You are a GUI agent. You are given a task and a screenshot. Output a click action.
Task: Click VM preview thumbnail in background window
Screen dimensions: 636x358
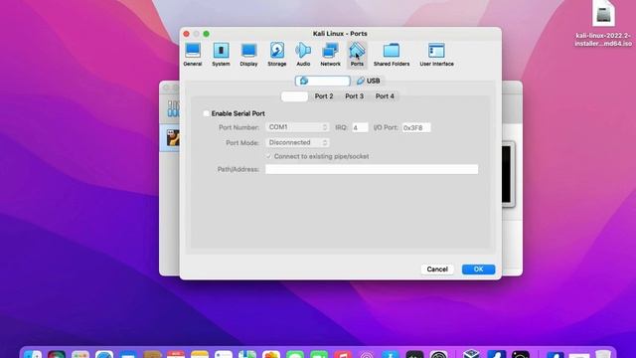click(508, 175)
